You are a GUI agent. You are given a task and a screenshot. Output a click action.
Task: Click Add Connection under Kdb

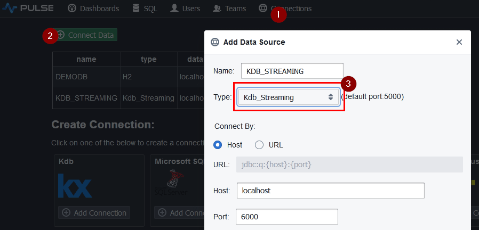[94, 213]
